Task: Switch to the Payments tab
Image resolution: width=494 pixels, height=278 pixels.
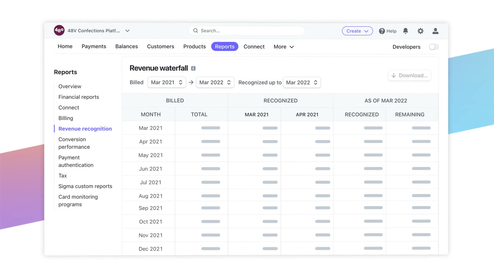Action: pyautogui.click(x=94, y=47)
